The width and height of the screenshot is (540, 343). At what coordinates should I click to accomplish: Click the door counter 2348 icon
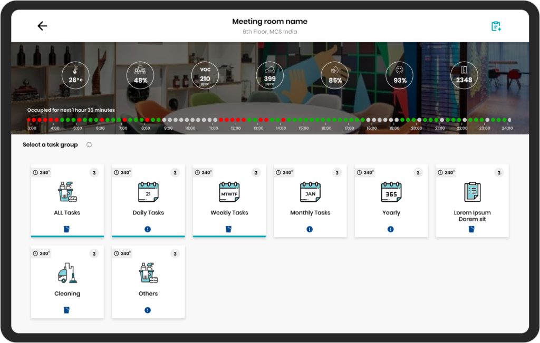tap(464, 75)
